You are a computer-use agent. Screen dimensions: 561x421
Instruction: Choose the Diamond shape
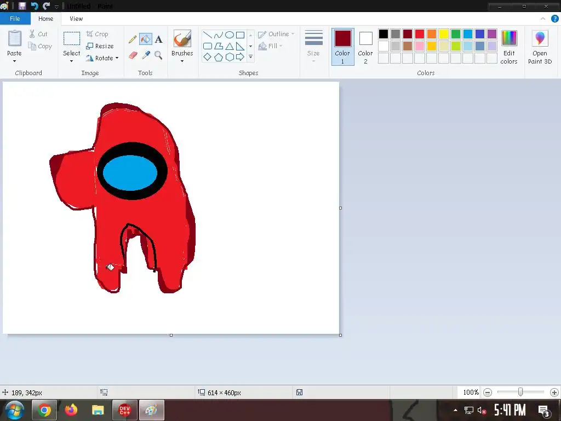click(208, 57)
